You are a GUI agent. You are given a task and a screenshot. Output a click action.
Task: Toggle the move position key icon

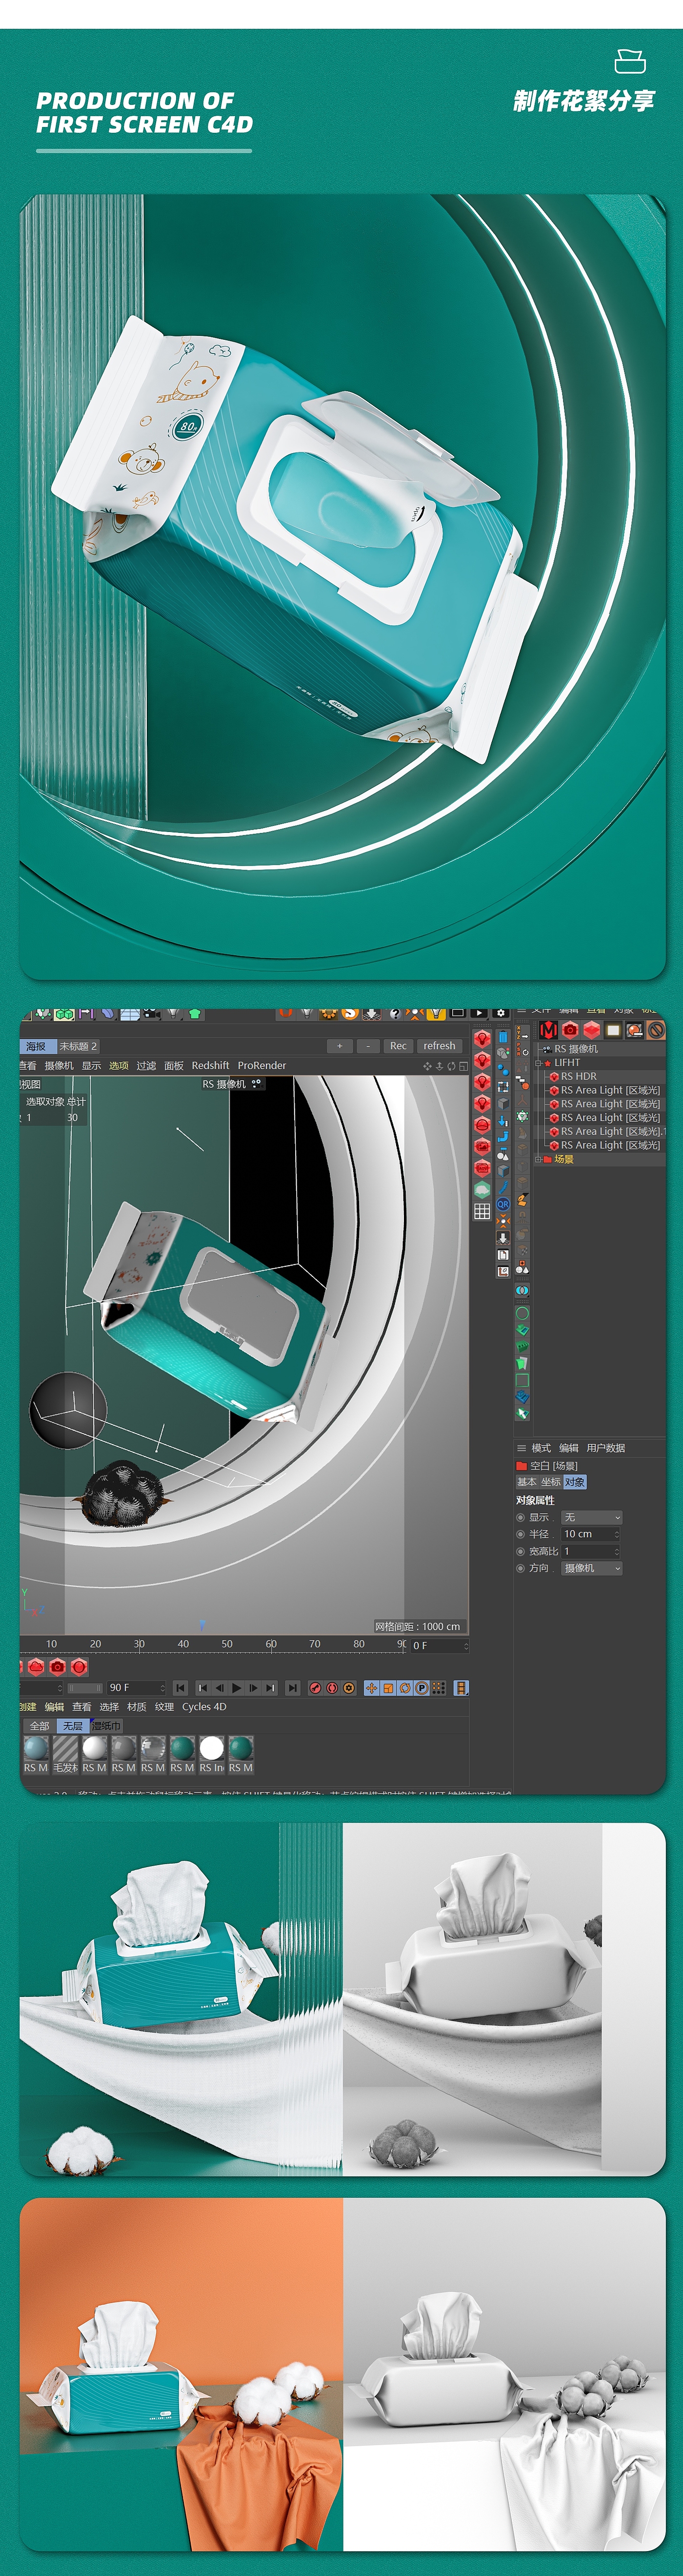point(371,1688)
